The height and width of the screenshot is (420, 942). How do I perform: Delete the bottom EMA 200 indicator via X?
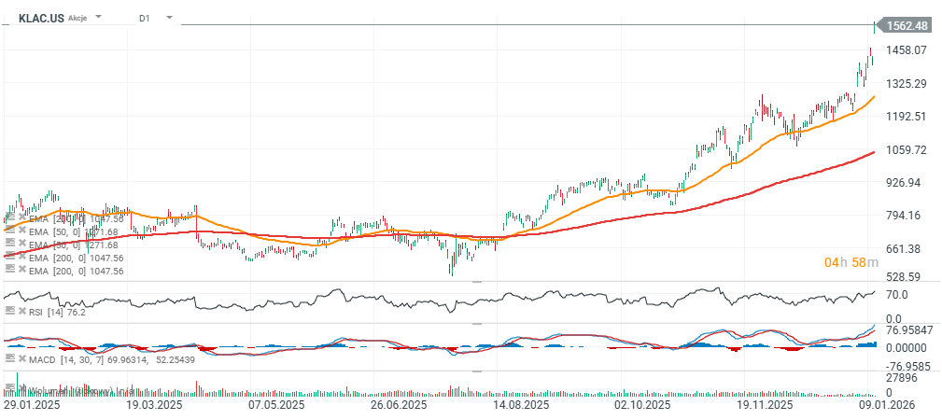[21, 271]
